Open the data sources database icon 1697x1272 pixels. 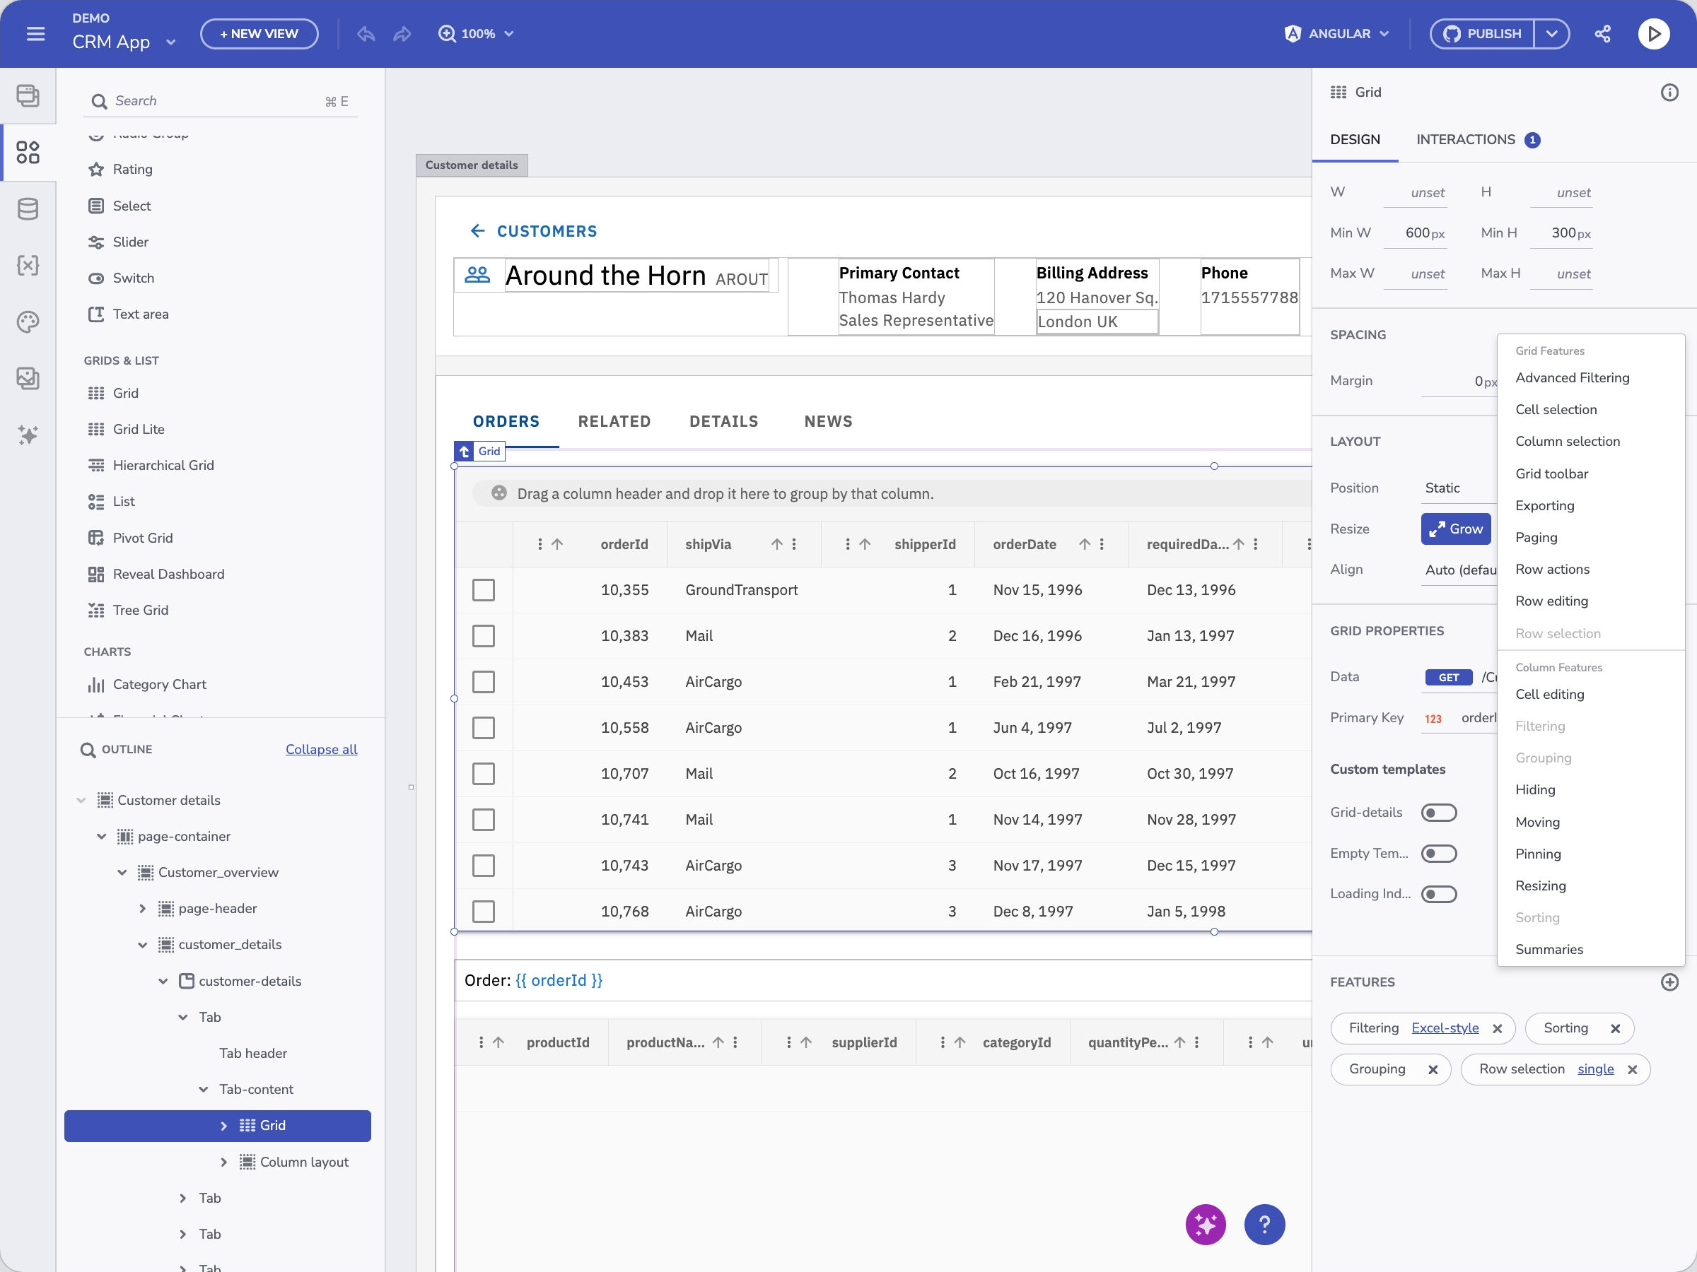[28, 208]
